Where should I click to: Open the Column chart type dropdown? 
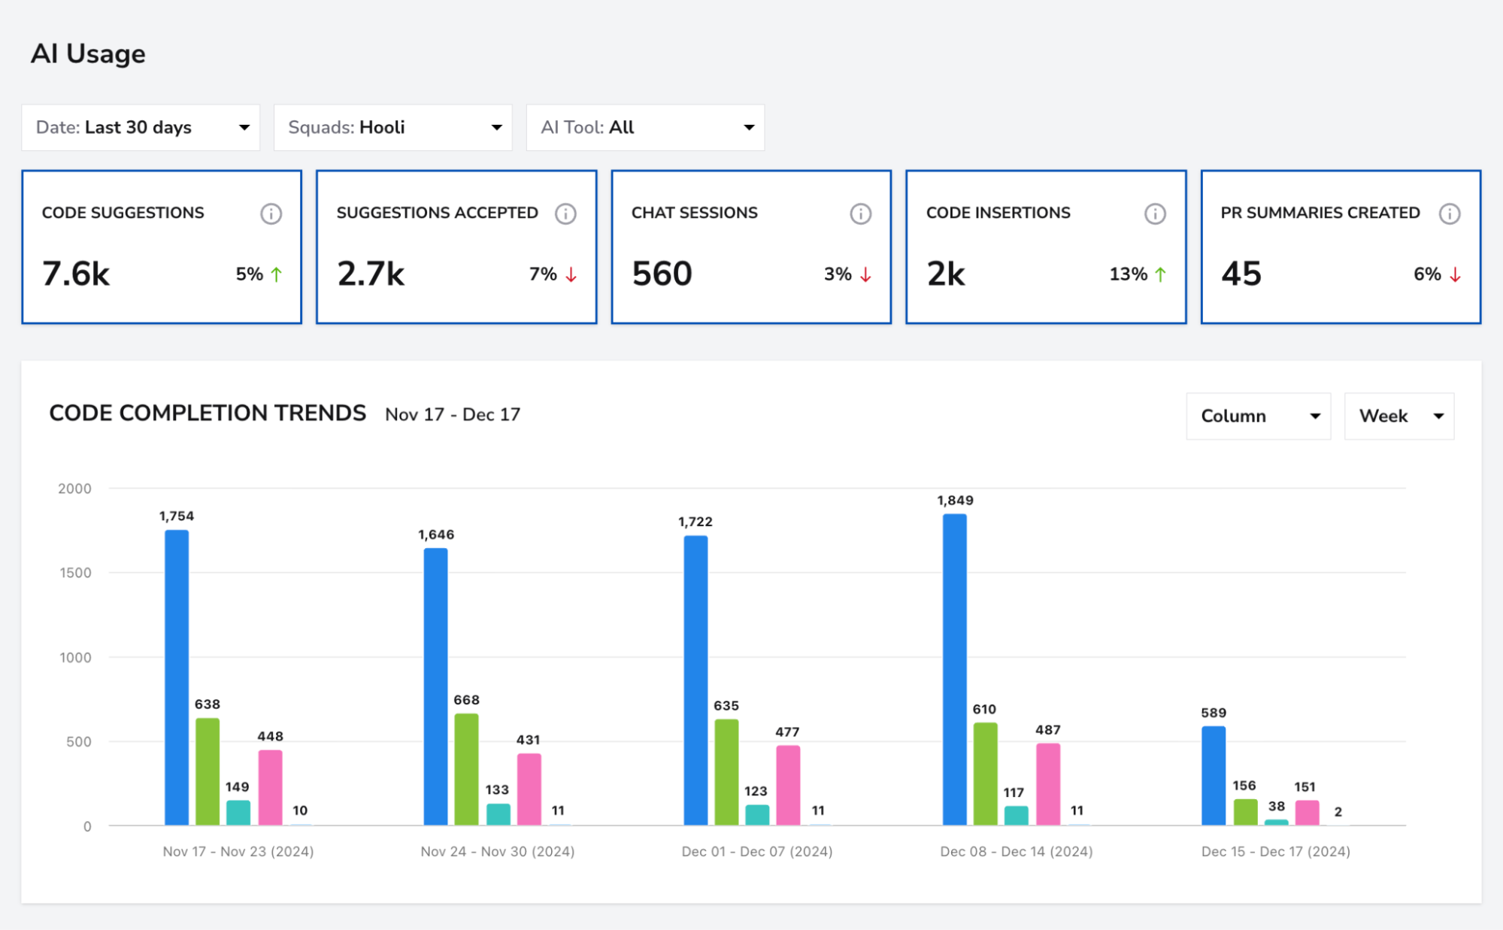coord(1259,416)
